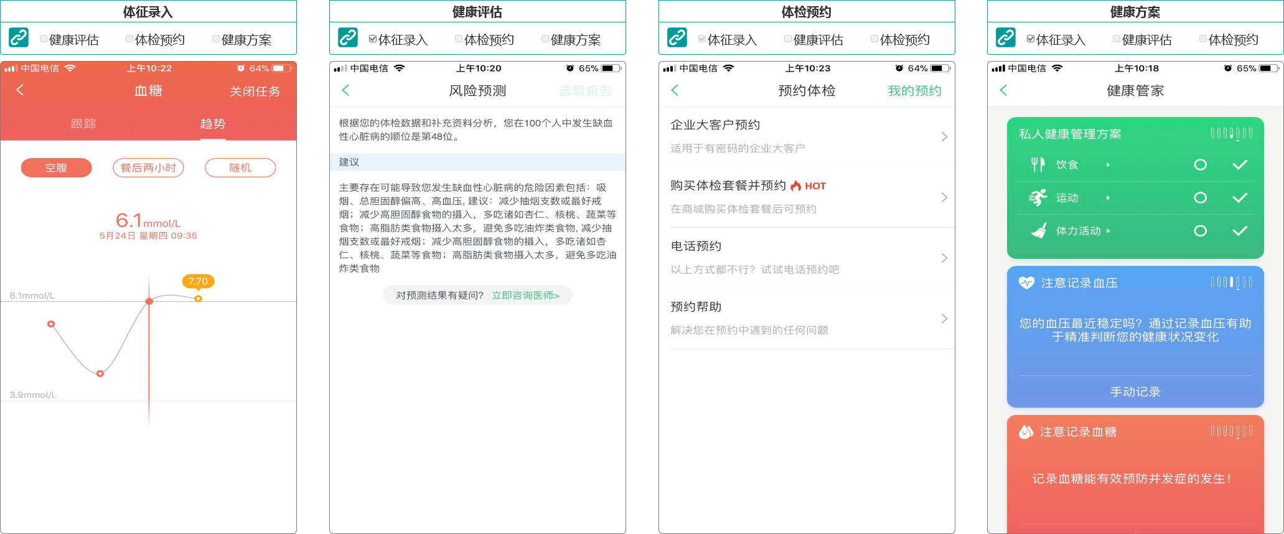
Task: Expand the 运动 arrow
Action: click(x=1108, y=198)
